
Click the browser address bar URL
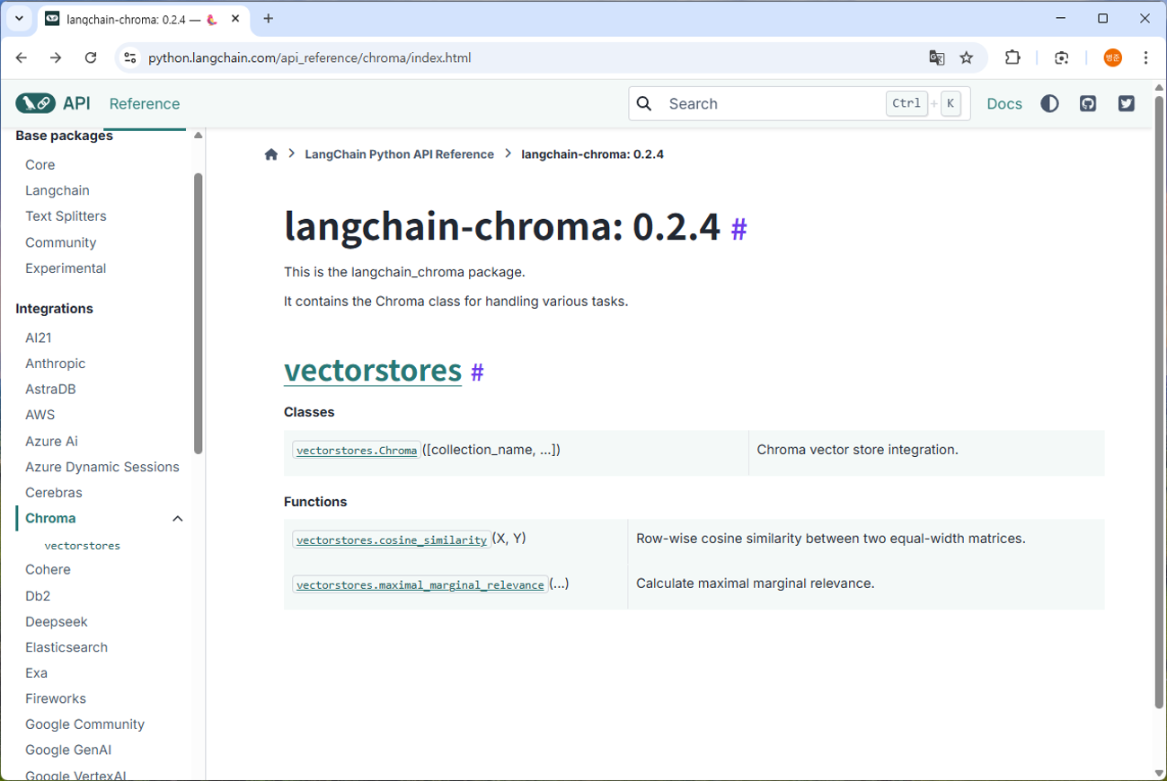pos(310,57)
